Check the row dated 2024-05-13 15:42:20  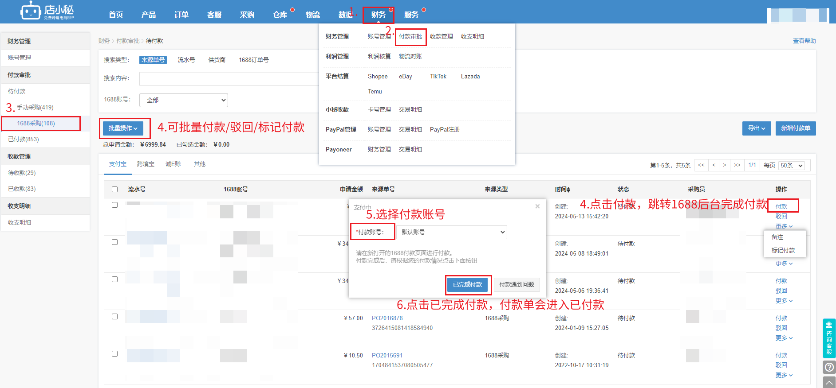114,205
